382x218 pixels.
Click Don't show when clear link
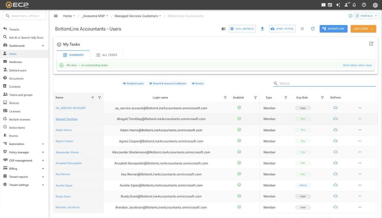pos(357,65)
